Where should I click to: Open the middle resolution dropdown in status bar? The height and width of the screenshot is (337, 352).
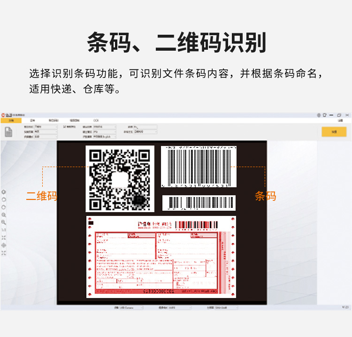[x=180, y=307]
